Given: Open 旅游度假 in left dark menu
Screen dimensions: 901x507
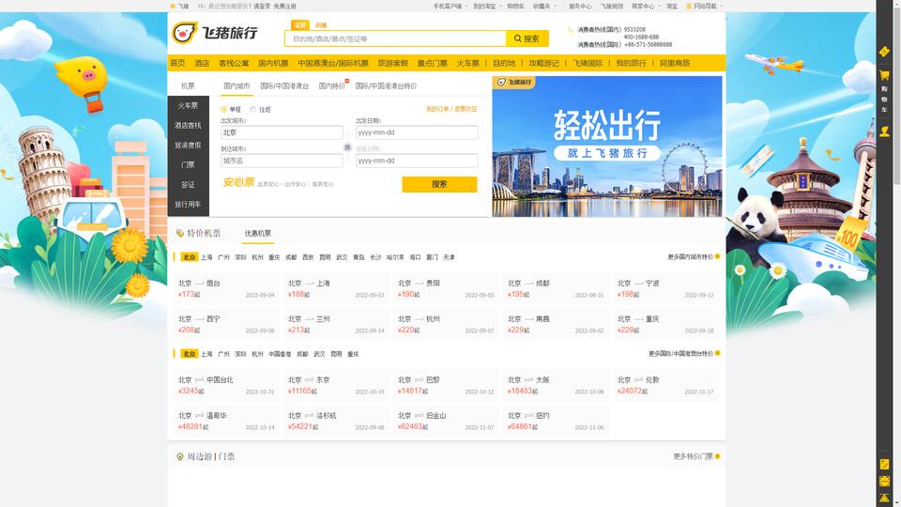Looking at the screenshot, I should click(188, 145).
